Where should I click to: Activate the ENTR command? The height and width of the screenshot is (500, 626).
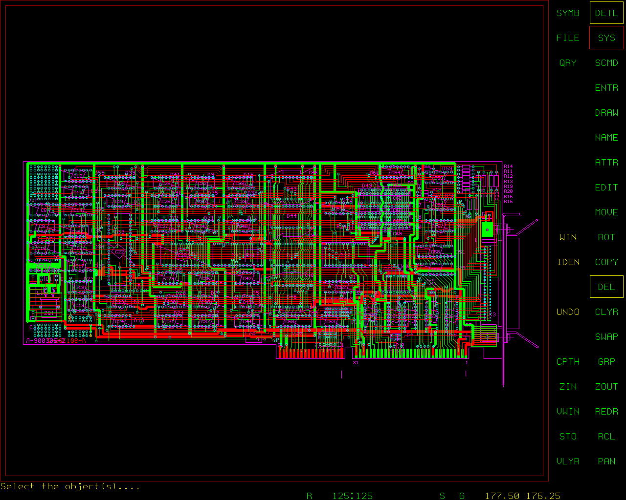[x=606, y=88]
